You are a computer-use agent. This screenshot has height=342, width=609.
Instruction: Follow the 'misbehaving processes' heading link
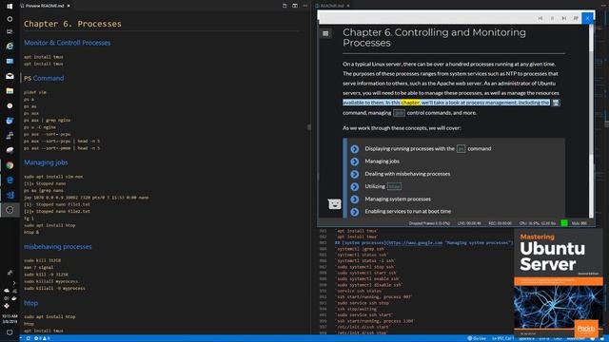pos(58,247)
